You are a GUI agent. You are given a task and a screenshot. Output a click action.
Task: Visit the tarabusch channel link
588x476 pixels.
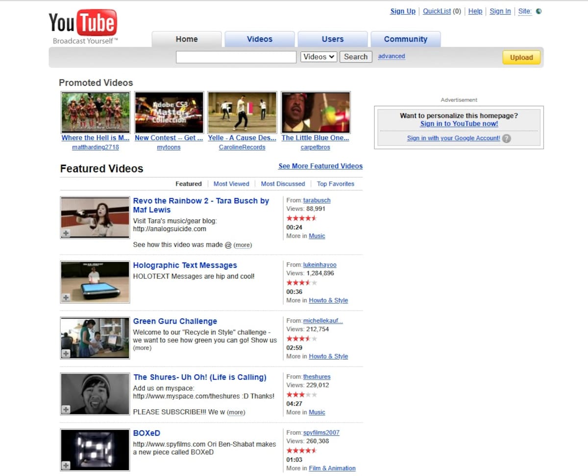[x=317, y=200]
